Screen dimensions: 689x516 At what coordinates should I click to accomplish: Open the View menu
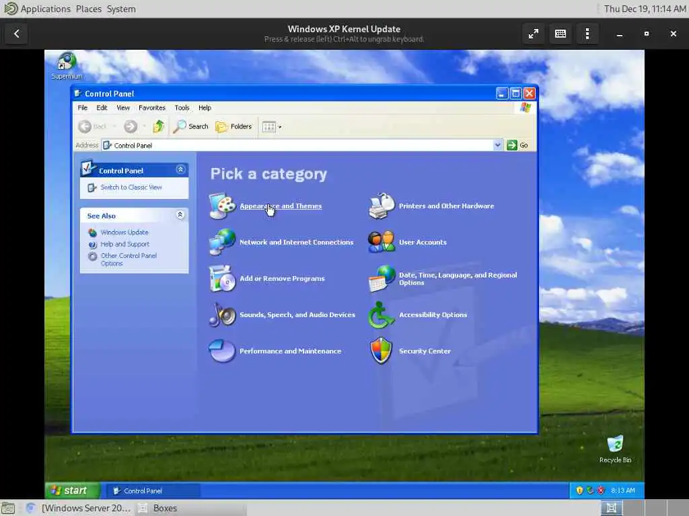123,107
